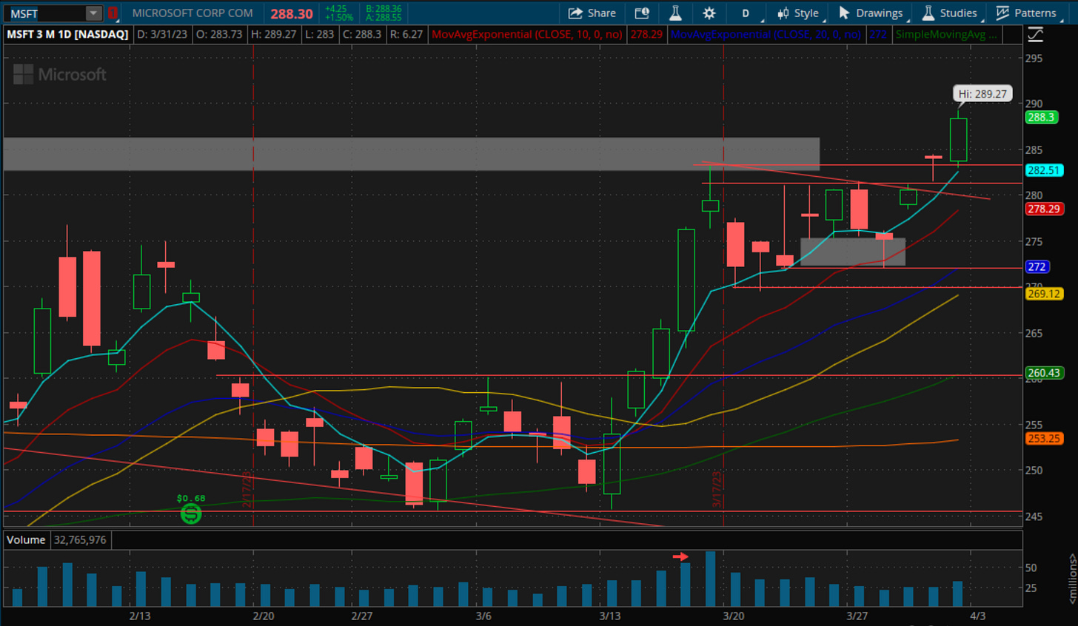Open the Patterns menu

pyautogui.click(x=1026, y=13)
